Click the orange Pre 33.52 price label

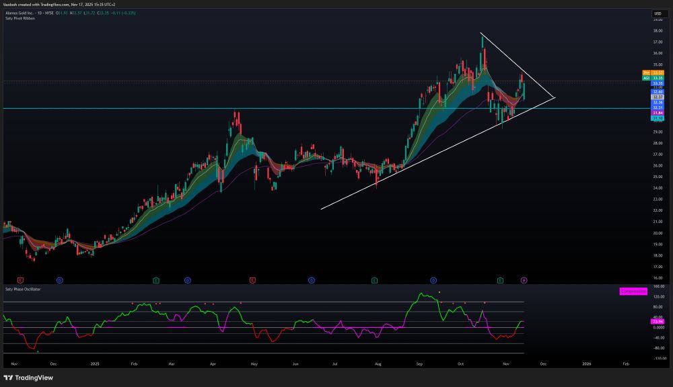[x=653, y=73]
